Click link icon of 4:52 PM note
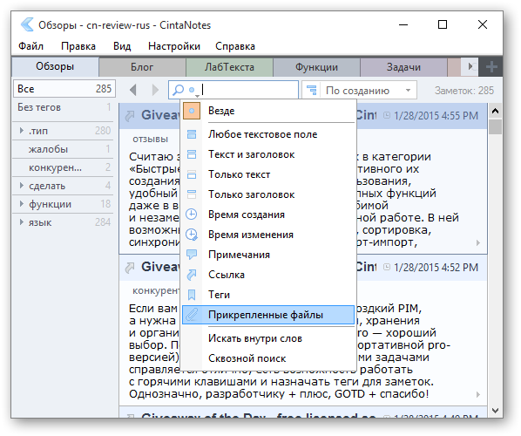Image resolution: width=521 pixels, height=436 pixels. click(x=130, y=268)
